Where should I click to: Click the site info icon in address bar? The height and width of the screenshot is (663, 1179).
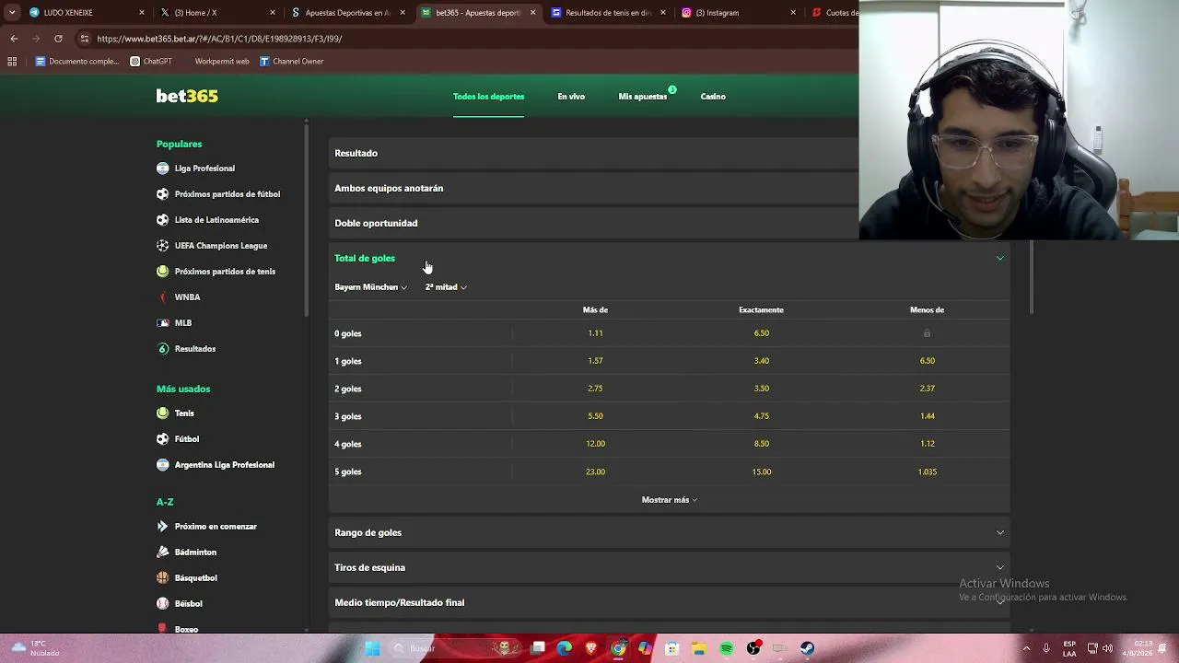pyautogui.click(x=85, y=39)
